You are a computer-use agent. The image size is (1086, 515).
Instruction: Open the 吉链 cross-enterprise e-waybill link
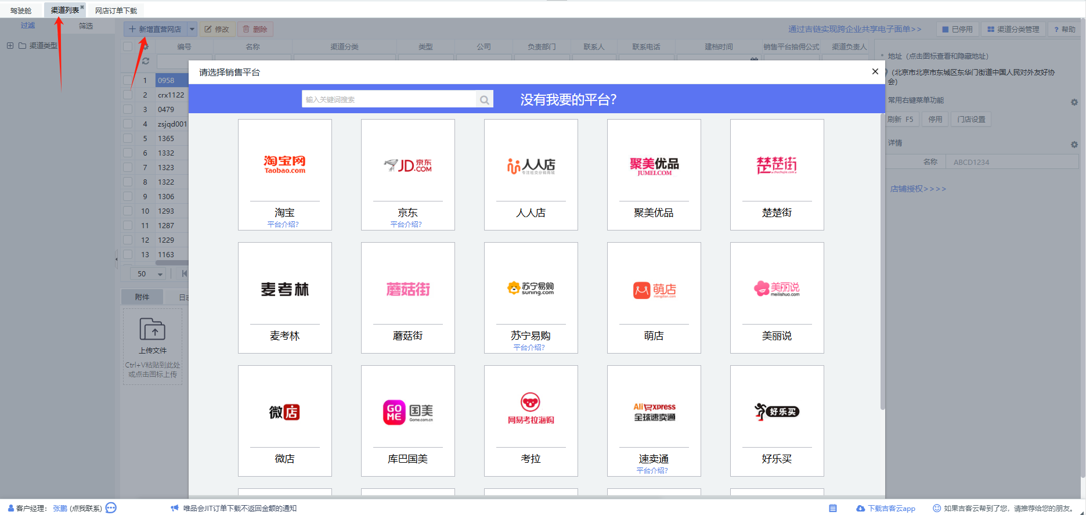coord(854,29)
